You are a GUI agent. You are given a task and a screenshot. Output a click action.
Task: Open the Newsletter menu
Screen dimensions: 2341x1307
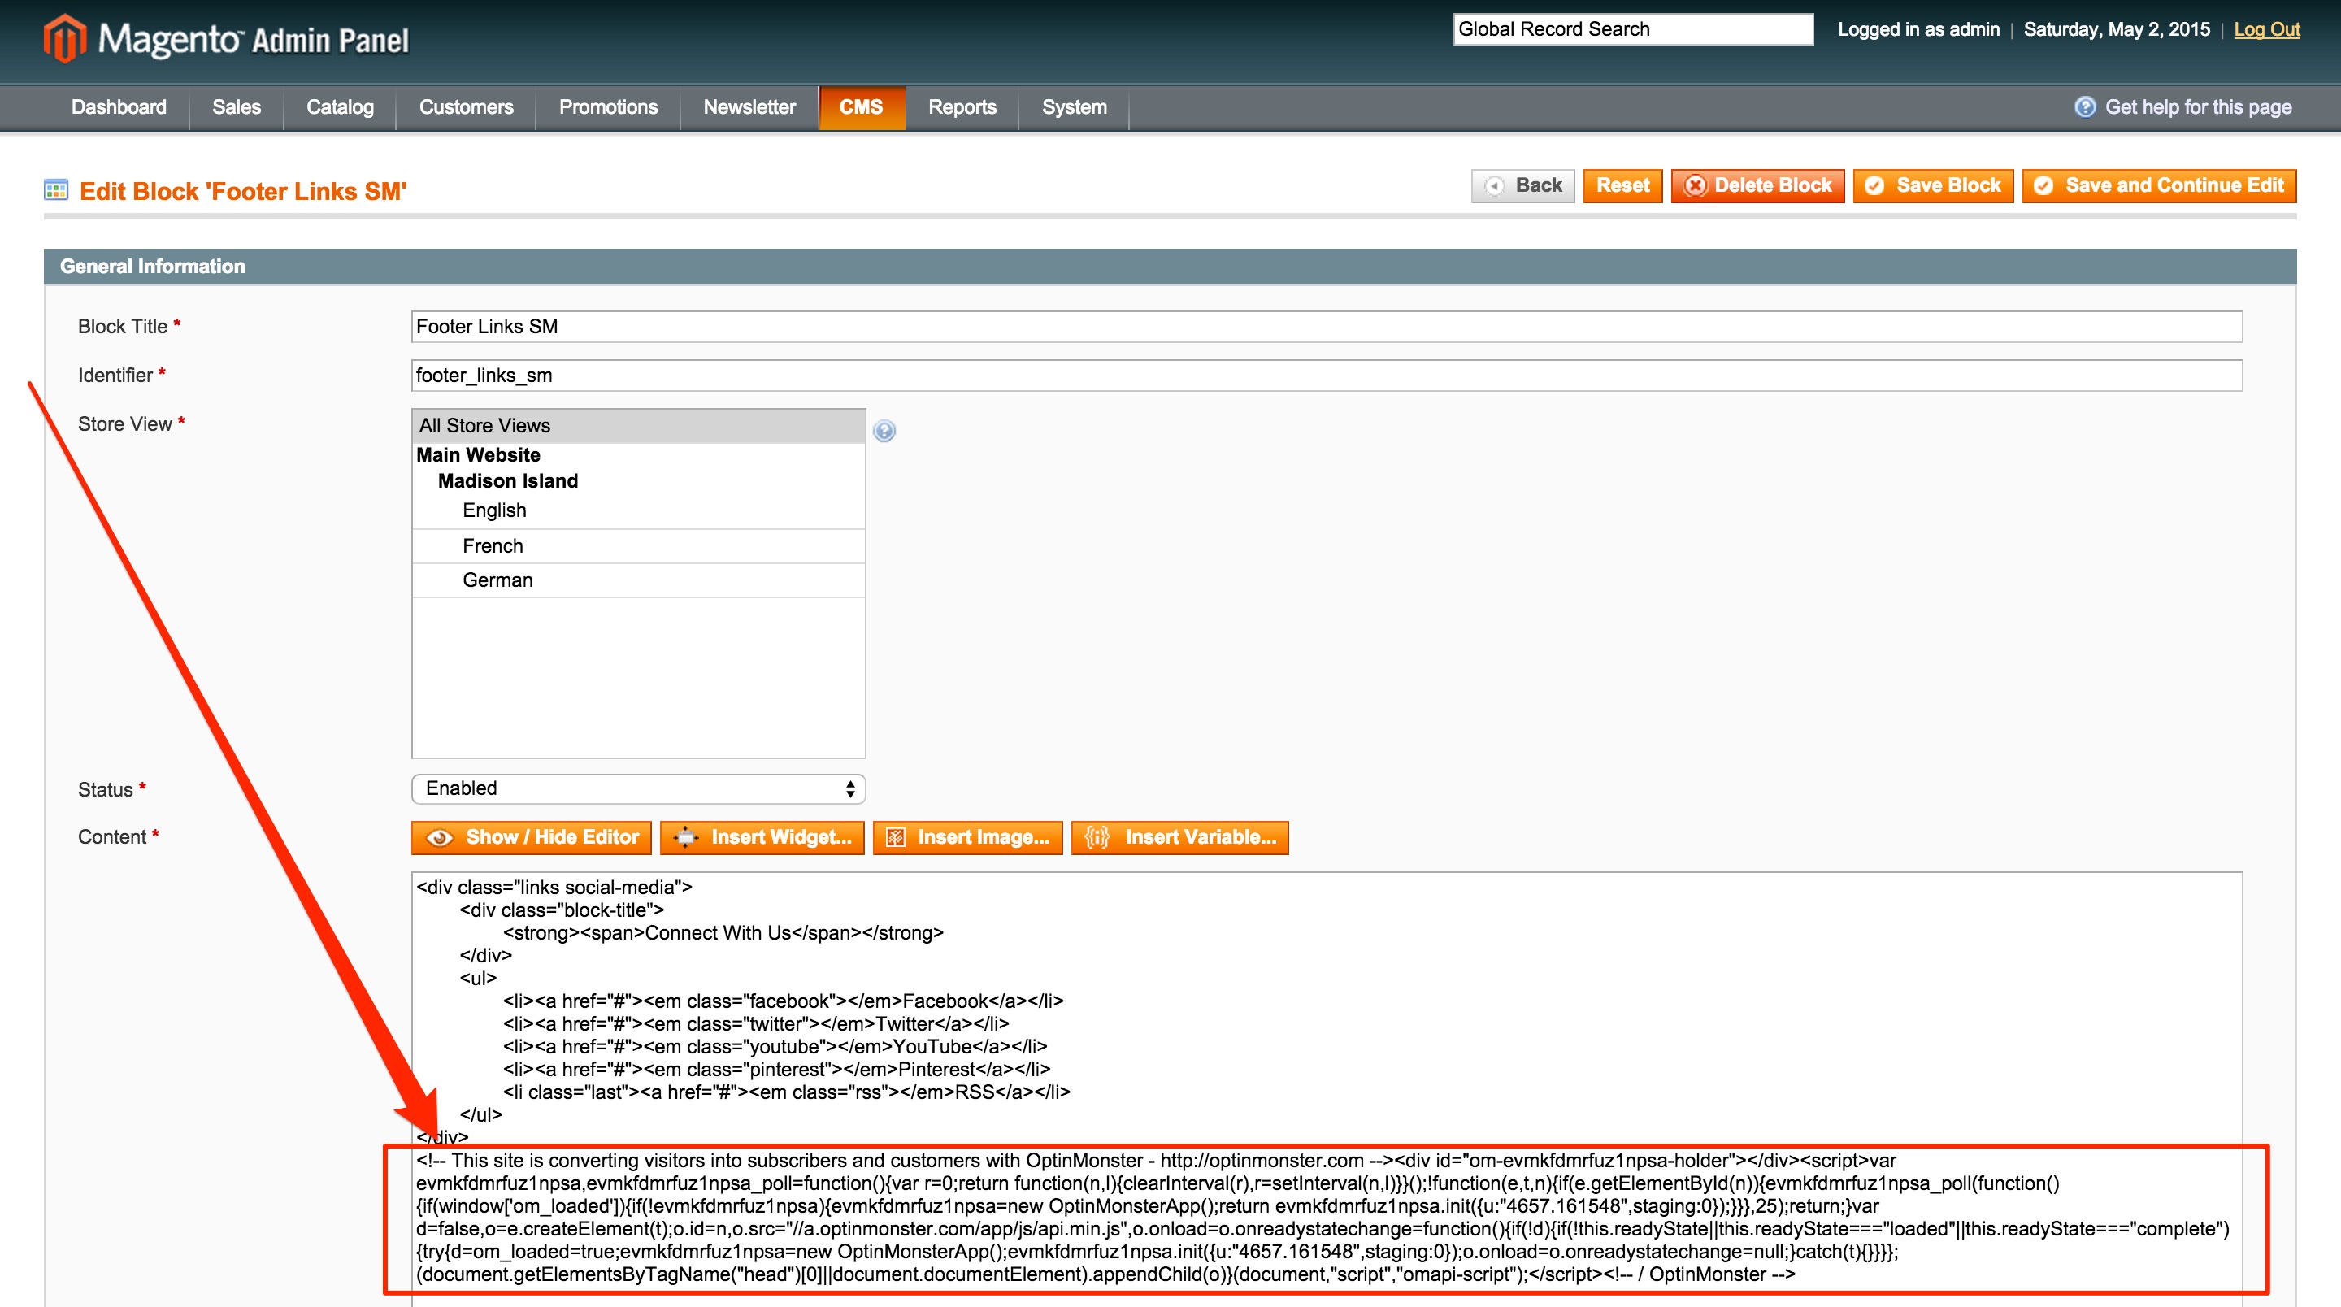pyautogui.click(x=749, y=107)
